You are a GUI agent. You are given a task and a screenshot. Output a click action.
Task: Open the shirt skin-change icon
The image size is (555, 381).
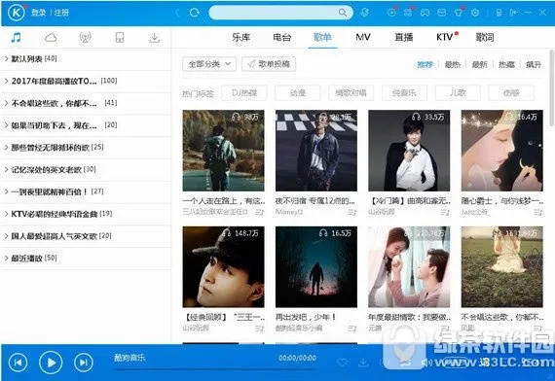coord(459,13)
